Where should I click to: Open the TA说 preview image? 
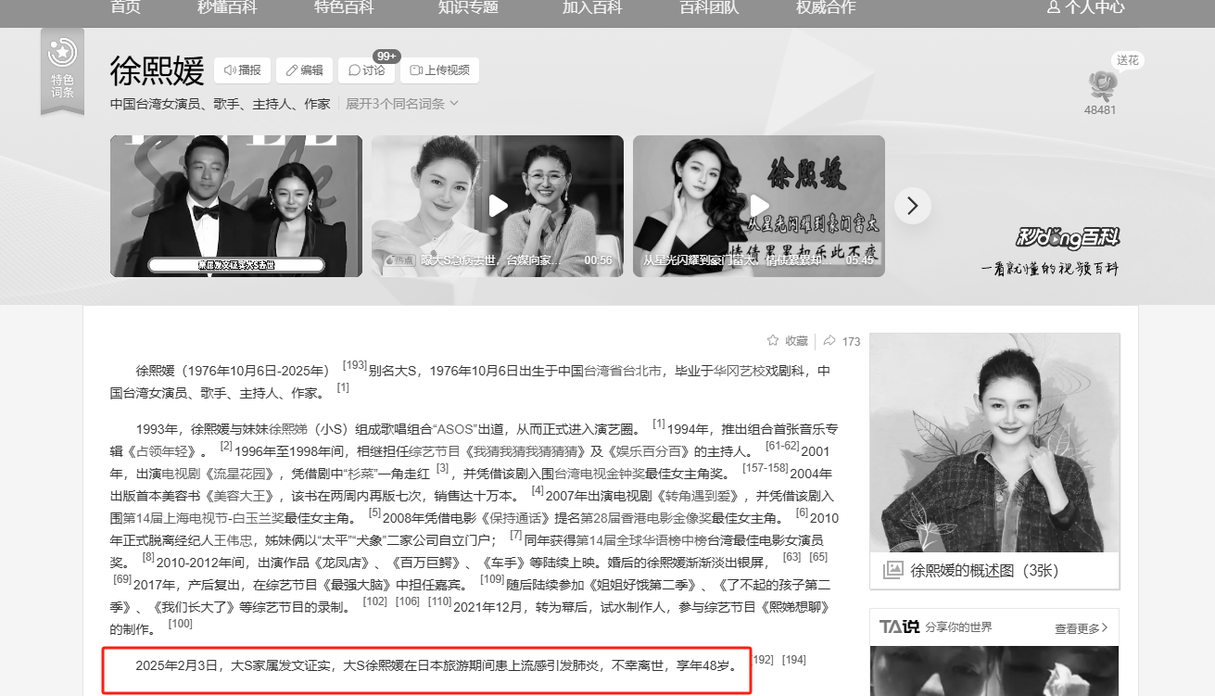click(994, 671)
